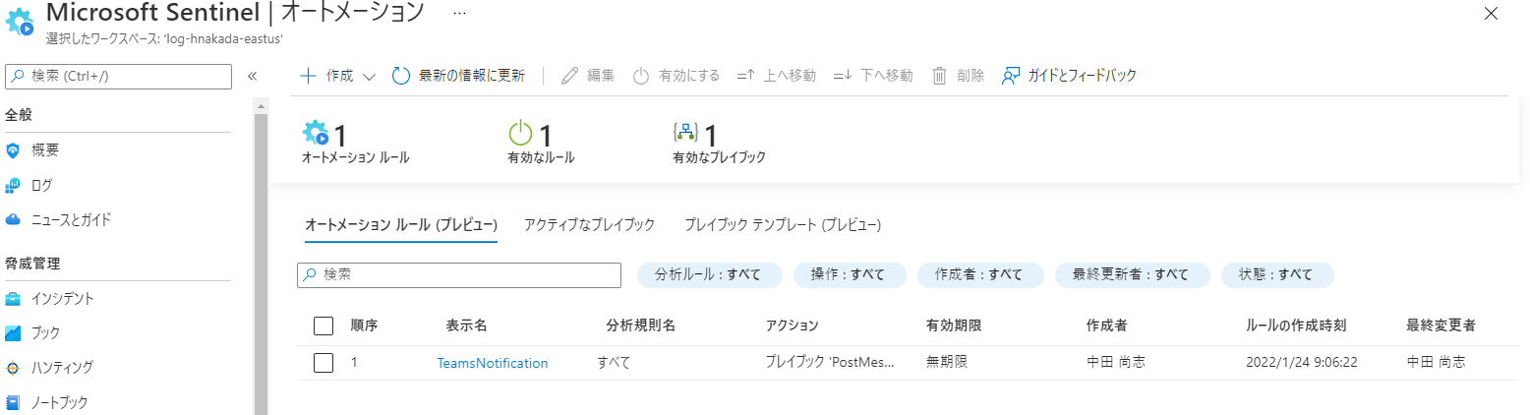The width and height of the screenshot is (1530, 415).
Task: Open the 状態 : すべて filter
Action: click(x=1276, y=275)
